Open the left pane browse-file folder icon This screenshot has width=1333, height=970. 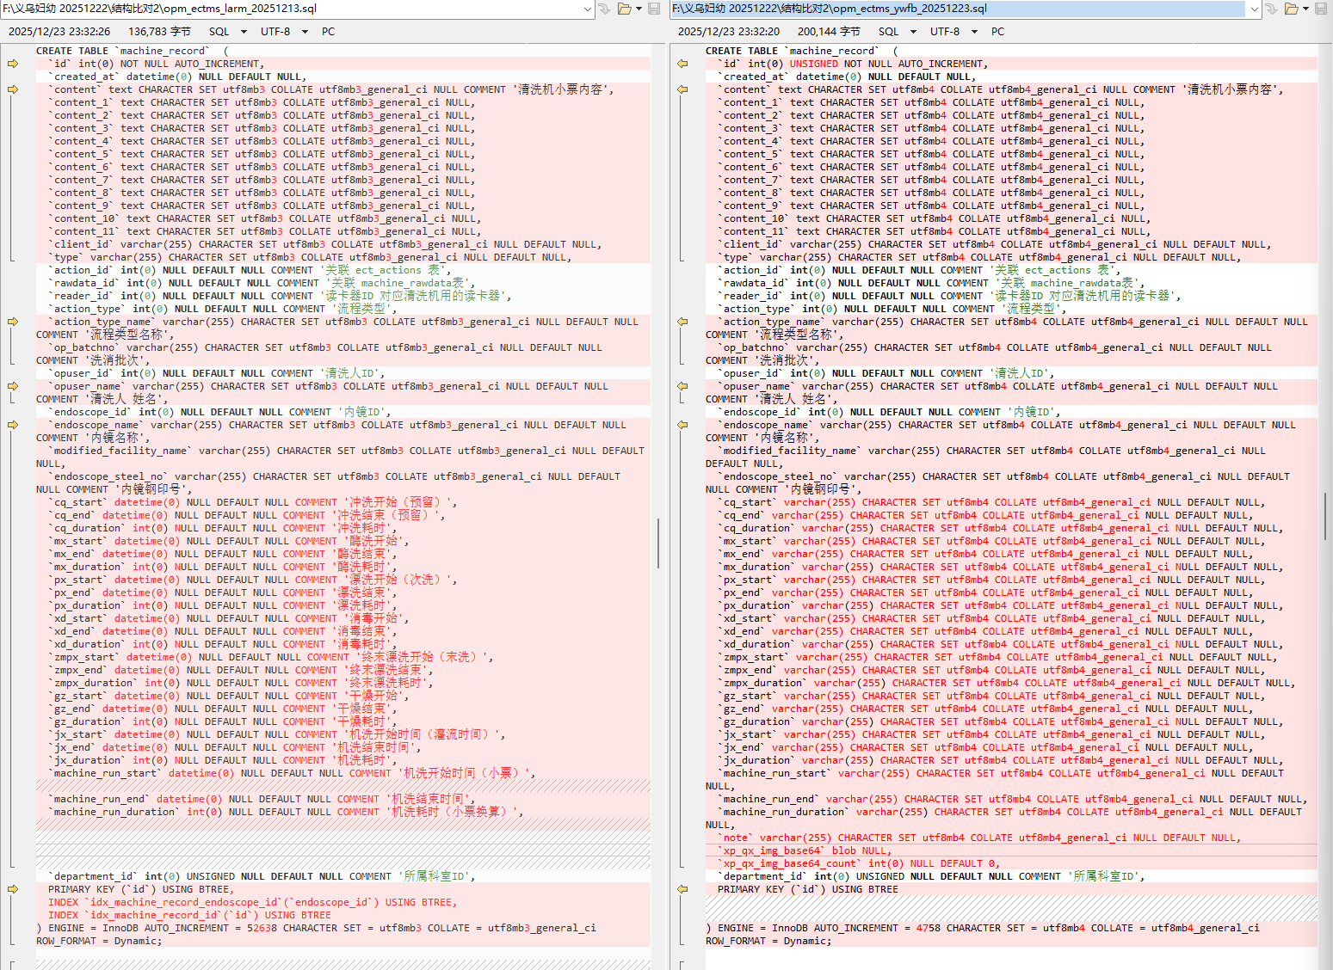(624, 9)
